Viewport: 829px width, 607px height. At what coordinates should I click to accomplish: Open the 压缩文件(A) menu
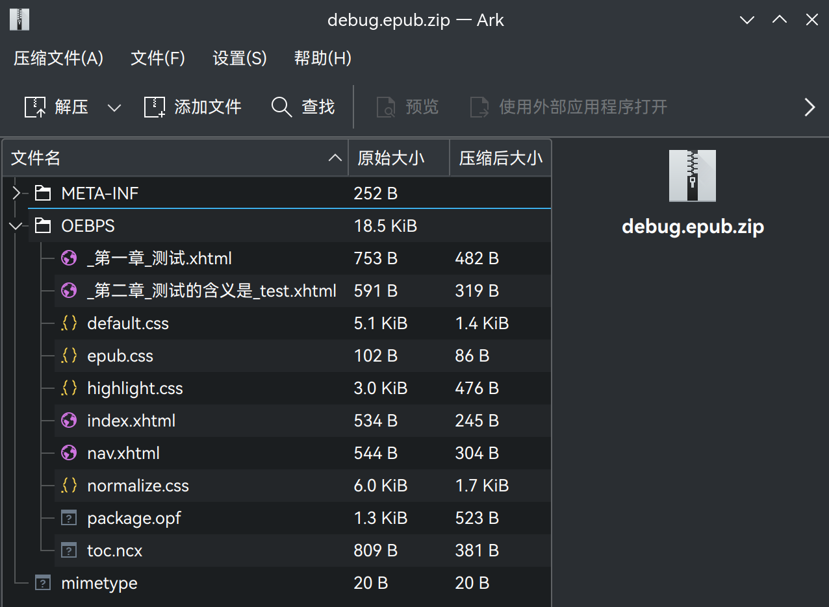pyautogui.click(x=58, y=58)
